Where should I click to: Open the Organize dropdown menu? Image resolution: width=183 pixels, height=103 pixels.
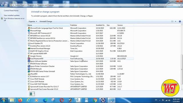[33, 21]
